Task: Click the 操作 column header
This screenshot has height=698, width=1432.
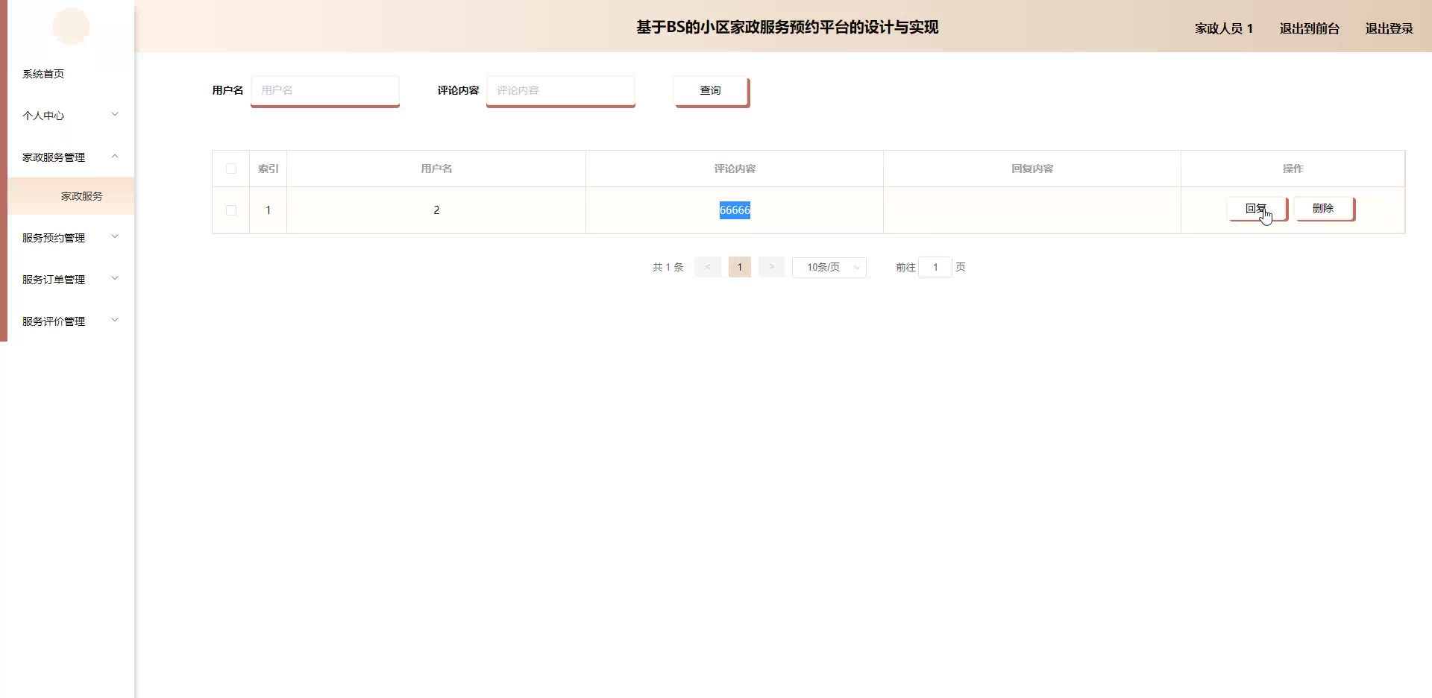Action: click(x=1293, y=169)
